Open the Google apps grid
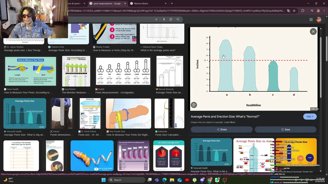This screenshot has height=184, width=328. click(311, 20)
